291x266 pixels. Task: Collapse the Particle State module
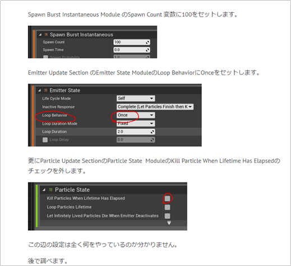(44, 190)
